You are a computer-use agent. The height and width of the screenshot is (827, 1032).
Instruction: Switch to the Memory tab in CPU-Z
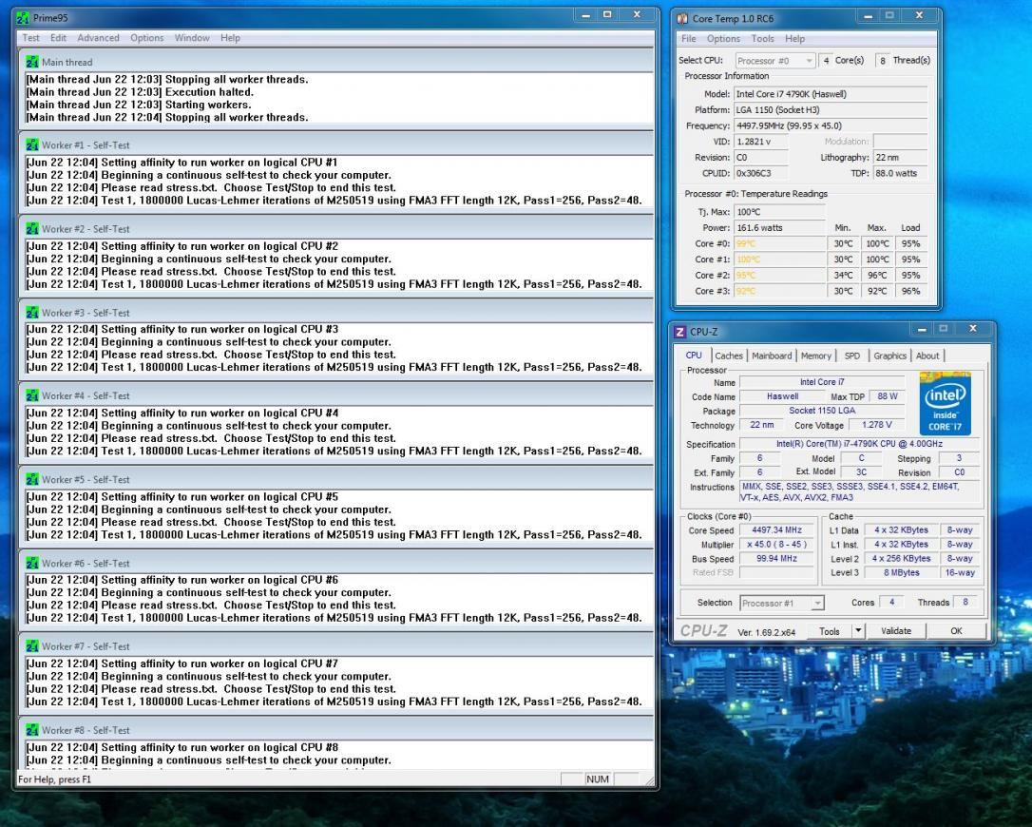click(x=816, y=356)
